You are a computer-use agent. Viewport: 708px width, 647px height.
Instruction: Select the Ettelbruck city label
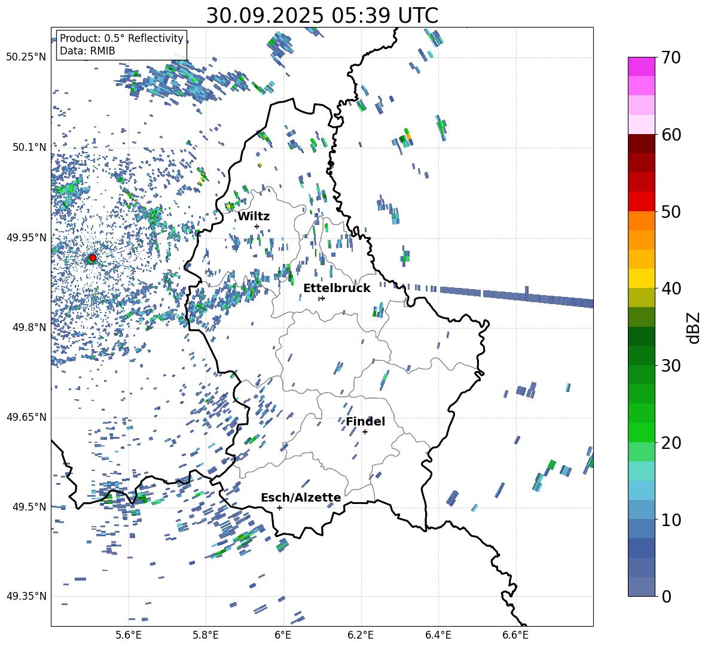(337, 288)
